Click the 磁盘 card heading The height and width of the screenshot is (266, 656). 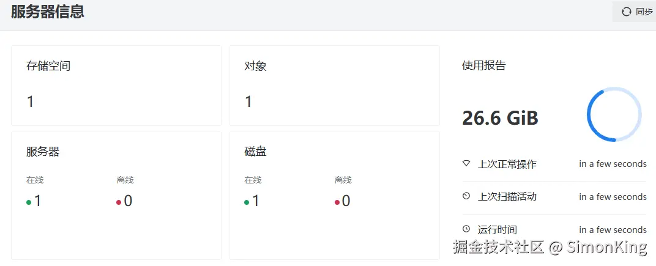(x=255, y=152)
